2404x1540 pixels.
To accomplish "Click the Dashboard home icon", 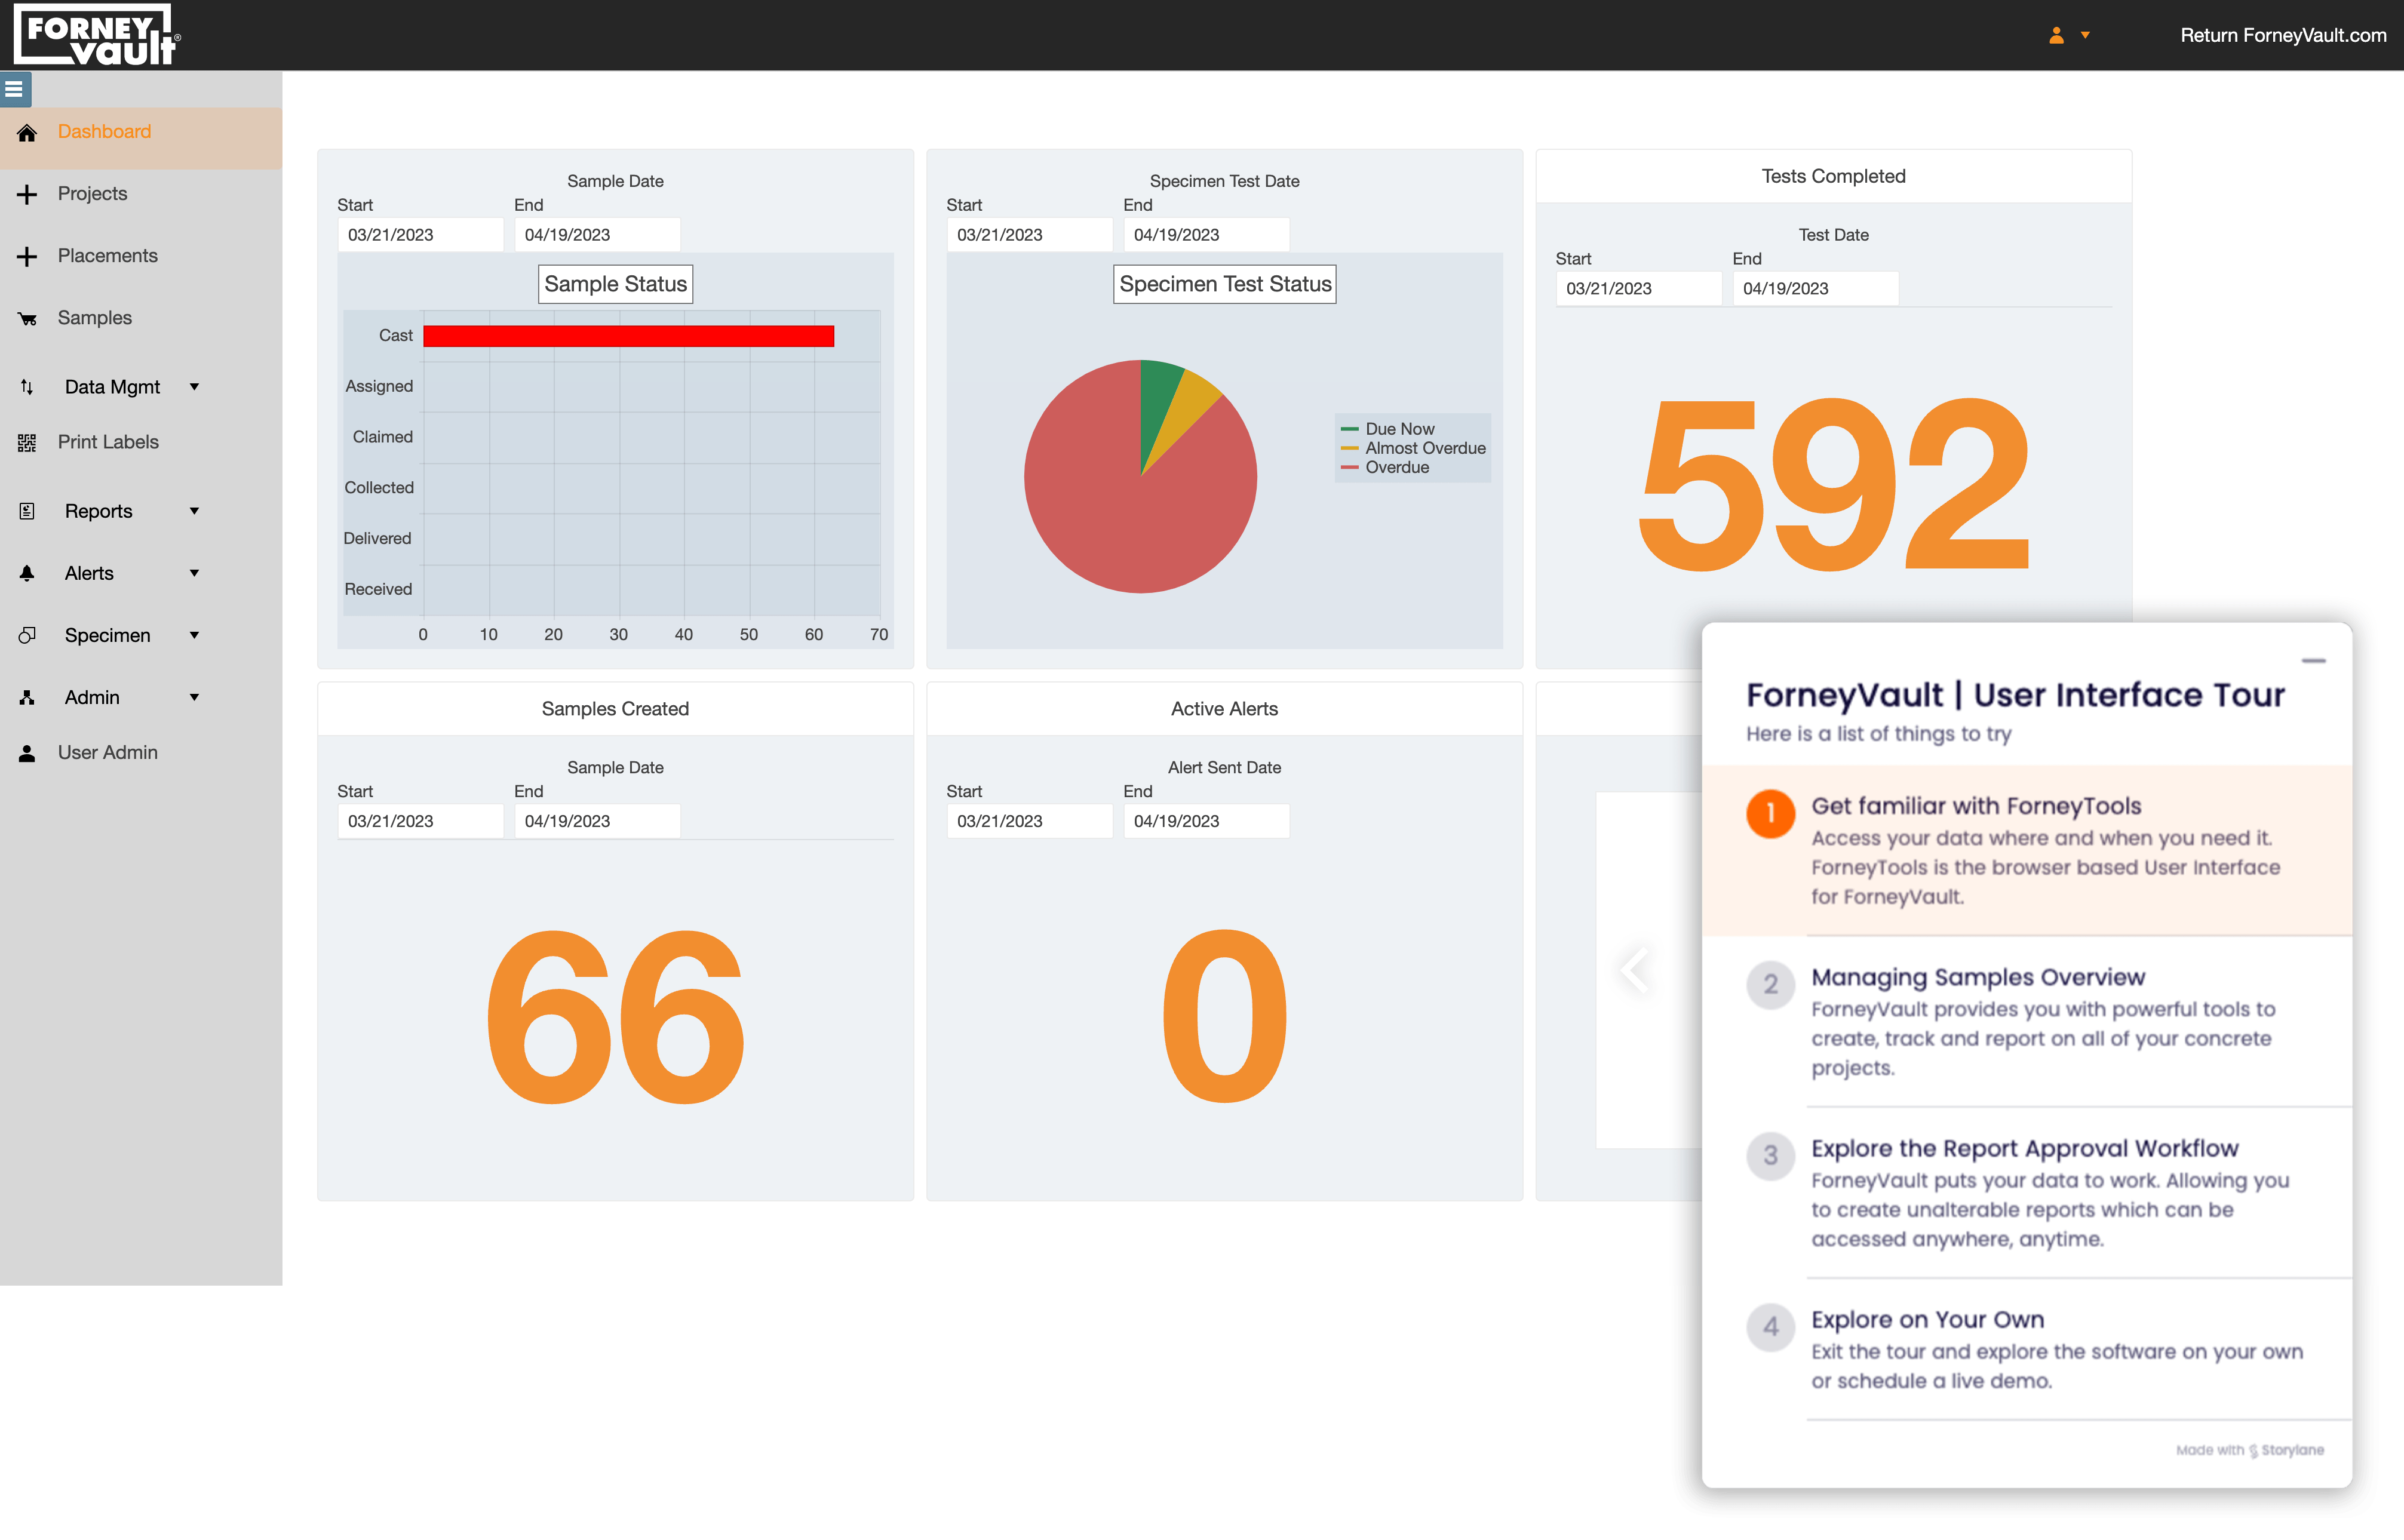I will [x=27, y=132].
